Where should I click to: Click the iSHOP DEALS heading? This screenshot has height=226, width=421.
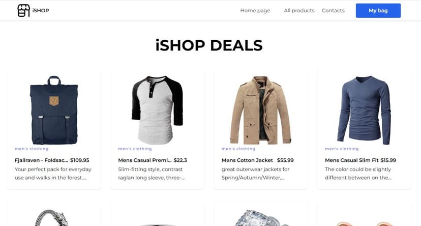pyautogui.click(x=209, y=45)
